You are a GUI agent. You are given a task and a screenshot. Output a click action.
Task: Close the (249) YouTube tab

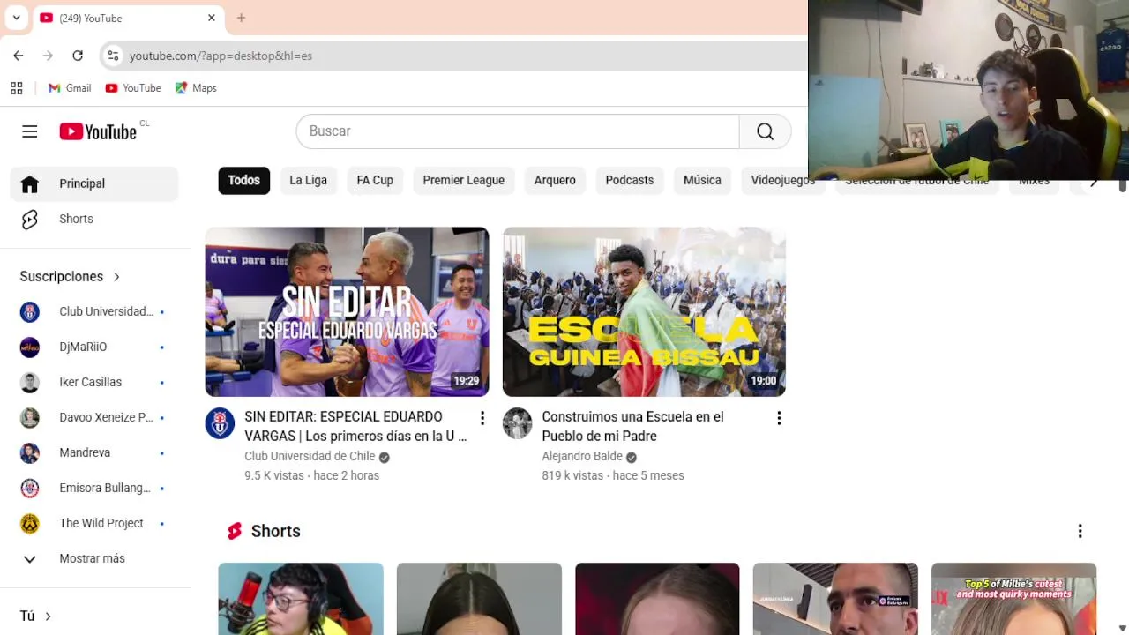pos(212,18)
